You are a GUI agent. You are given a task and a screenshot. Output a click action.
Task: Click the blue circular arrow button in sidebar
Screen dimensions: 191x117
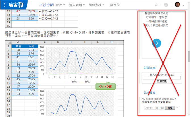click(x=157, y=43)
